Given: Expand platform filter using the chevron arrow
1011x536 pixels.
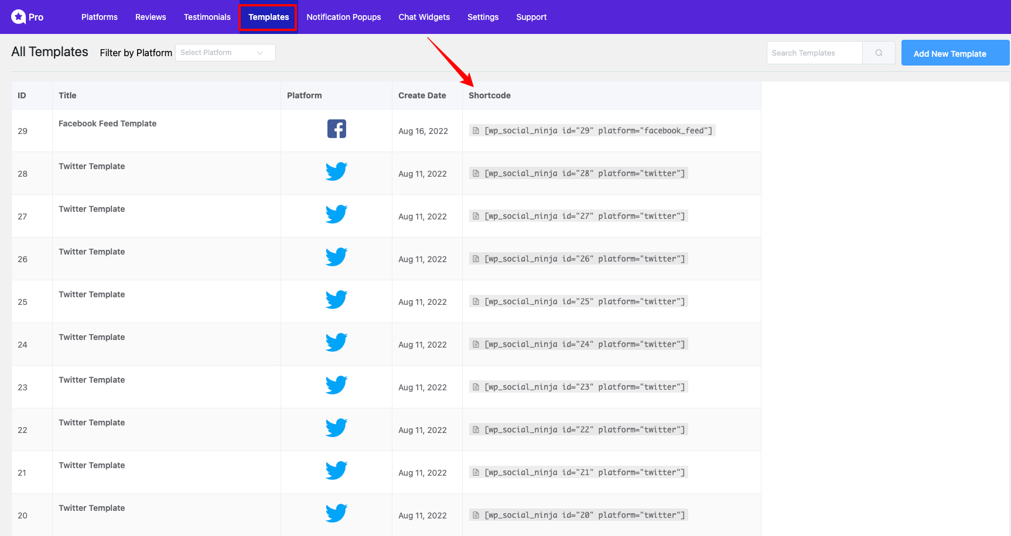Looking at the screenshot, I should click(260, 53).
